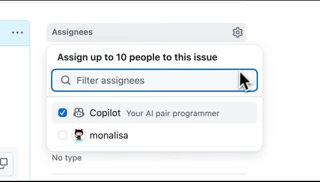The height and width of the screenshot is (182, 320).
Task: Click the "Your AI pair programmer" description
Action: (173, 114)
